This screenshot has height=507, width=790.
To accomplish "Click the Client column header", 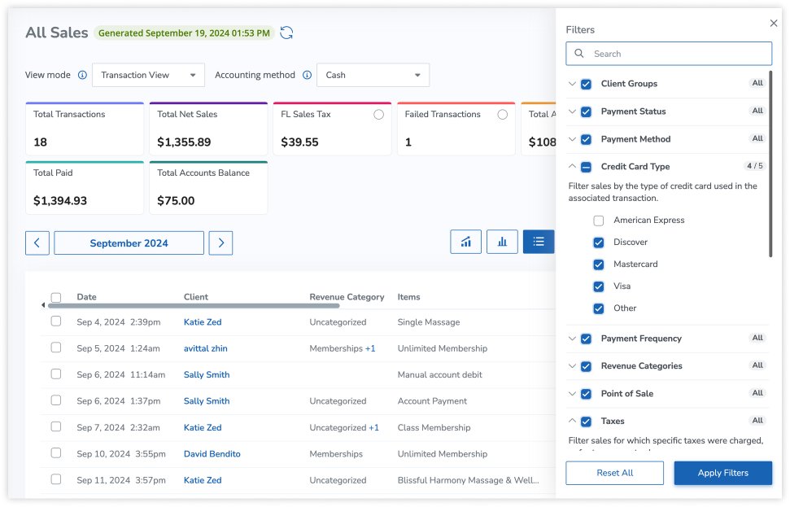I will tap(196, 297).
